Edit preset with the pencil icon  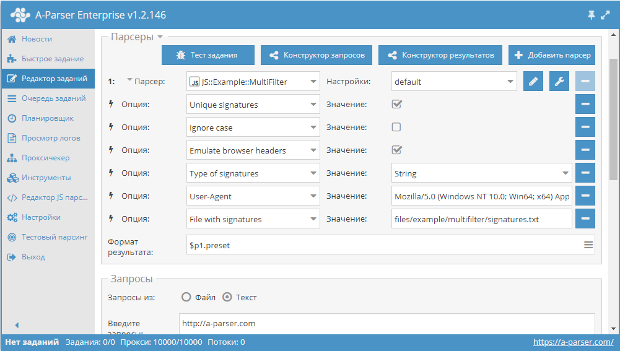pyautogui.click(x=533, y=82)
